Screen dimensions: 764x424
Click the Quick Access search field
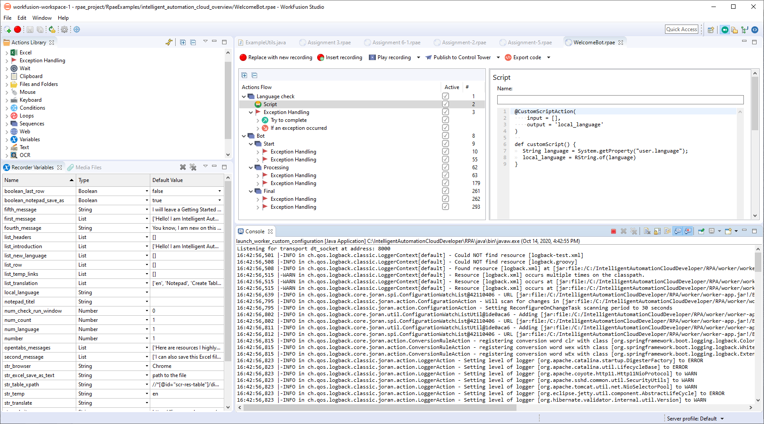click(682, 29)
